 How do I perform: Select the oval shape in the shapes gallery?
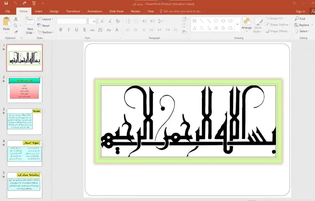pos(223,21)
